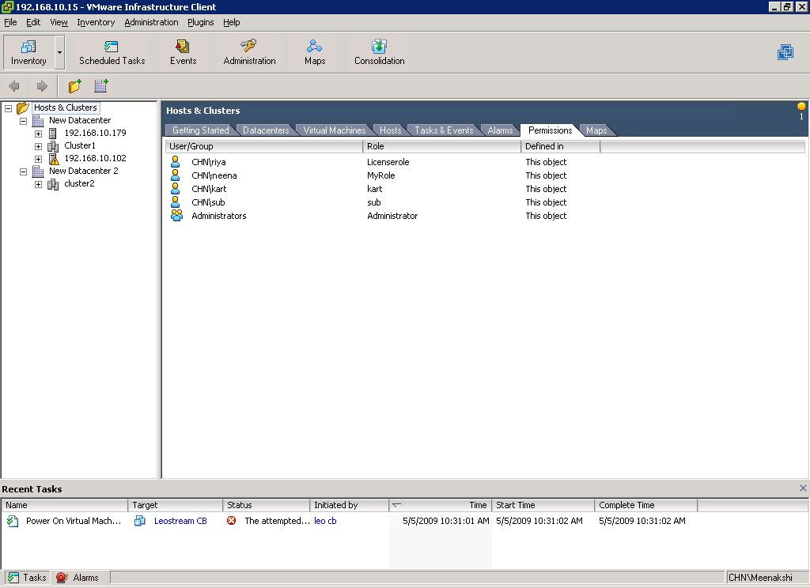Screen dimensions: 810x588
Task: Click the user icon for CHN\sub
Action: click(176, 202)
